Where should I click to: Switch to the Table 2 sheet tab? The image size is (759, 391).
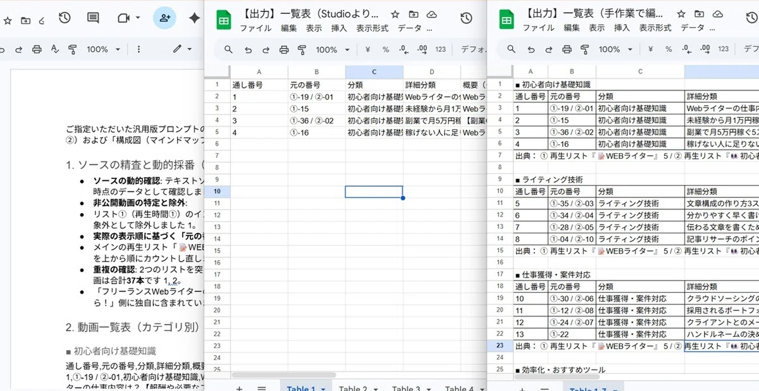[x=353, y=388]
